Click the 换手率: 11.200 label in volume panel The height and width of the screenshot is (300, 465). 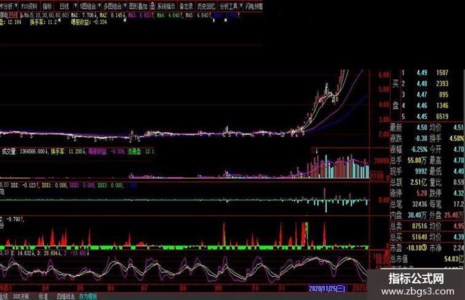click(x=67, y=152)
